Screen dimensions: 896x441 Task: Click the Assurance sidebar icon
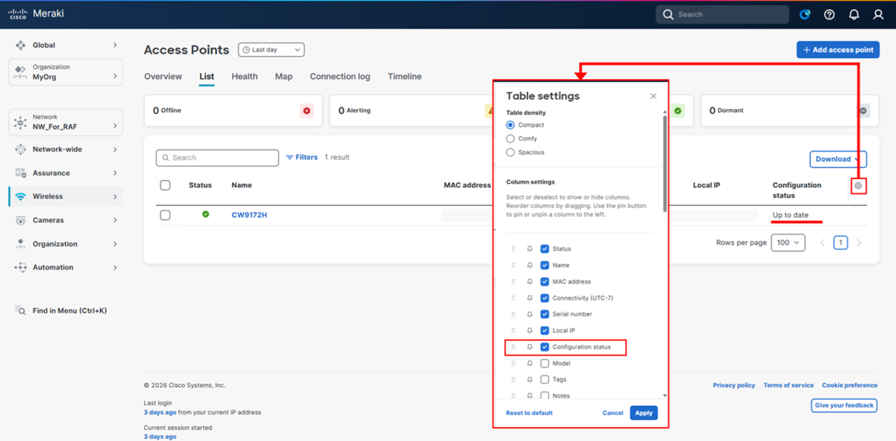(x=20, y=173)
